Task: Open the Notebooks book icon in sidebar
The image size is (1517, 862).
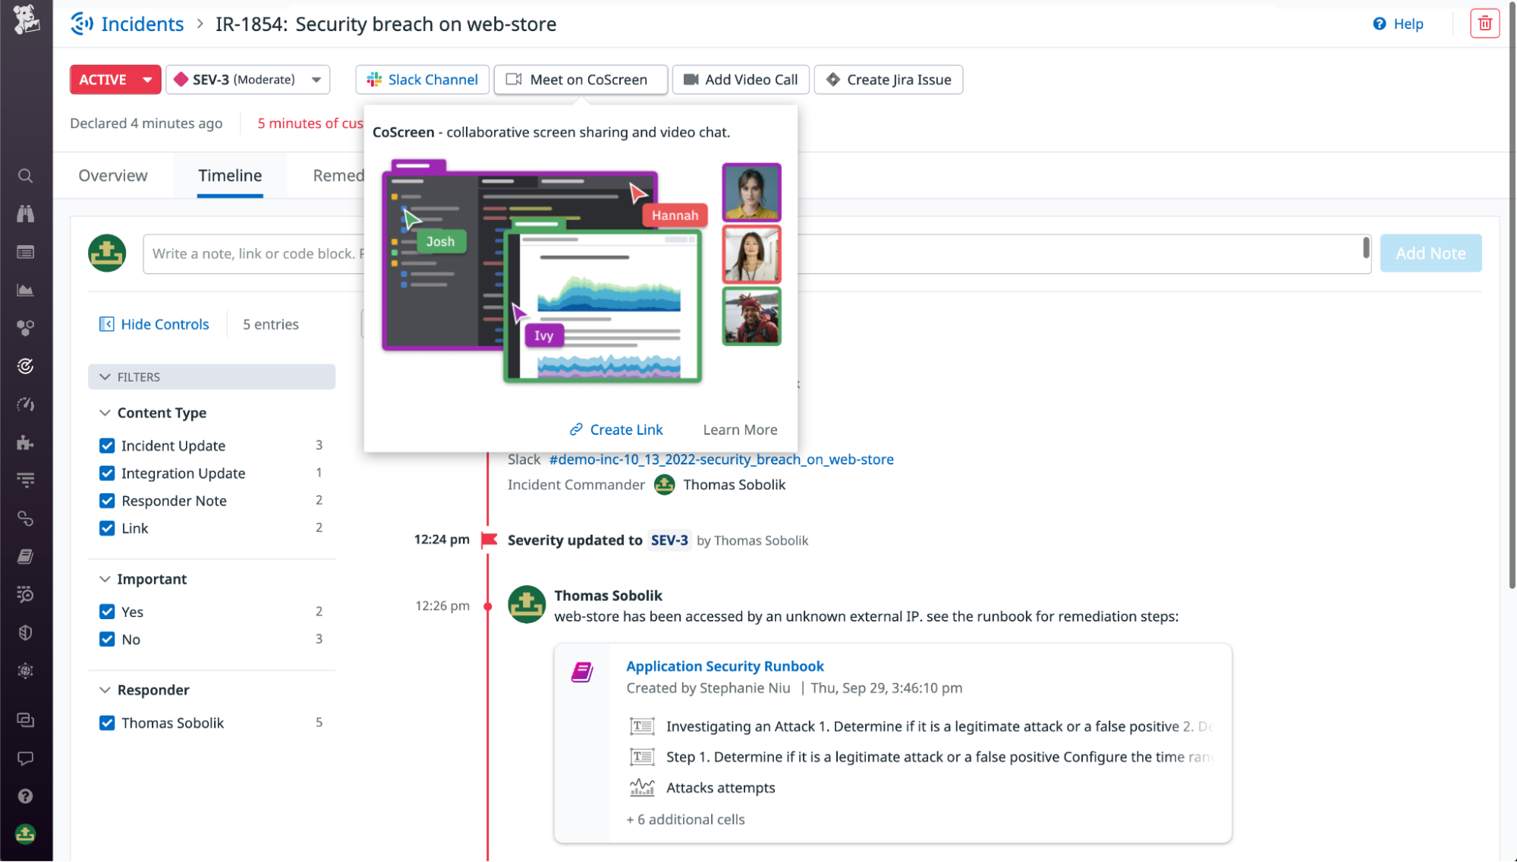Action: pyautogui.click(x=26, y=555)
